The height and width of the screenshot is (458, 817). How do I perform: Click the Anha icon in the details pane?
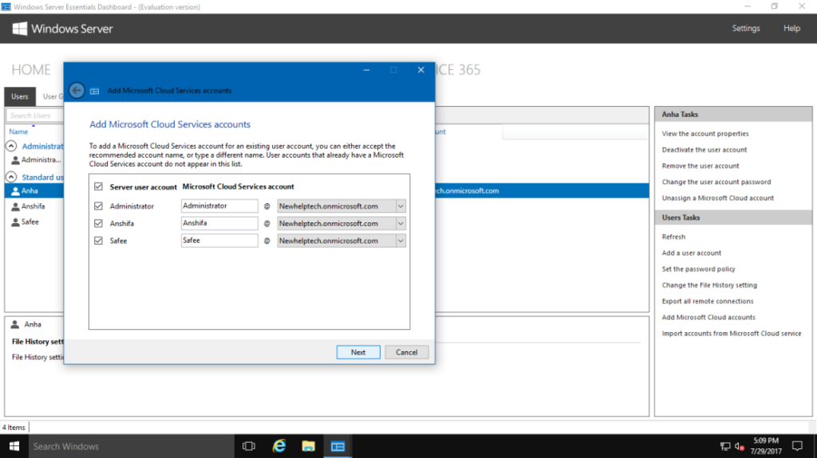click(15, 324)
